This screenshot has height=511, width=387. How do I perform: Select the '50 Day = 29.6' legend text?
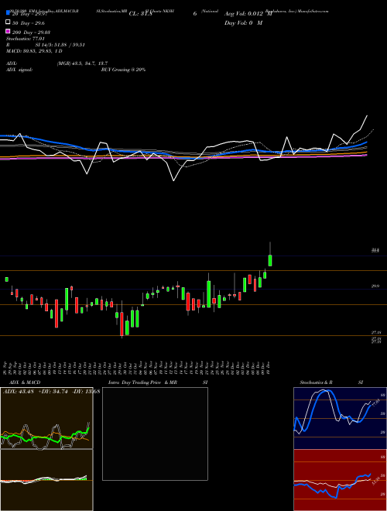tap(29, 23)
